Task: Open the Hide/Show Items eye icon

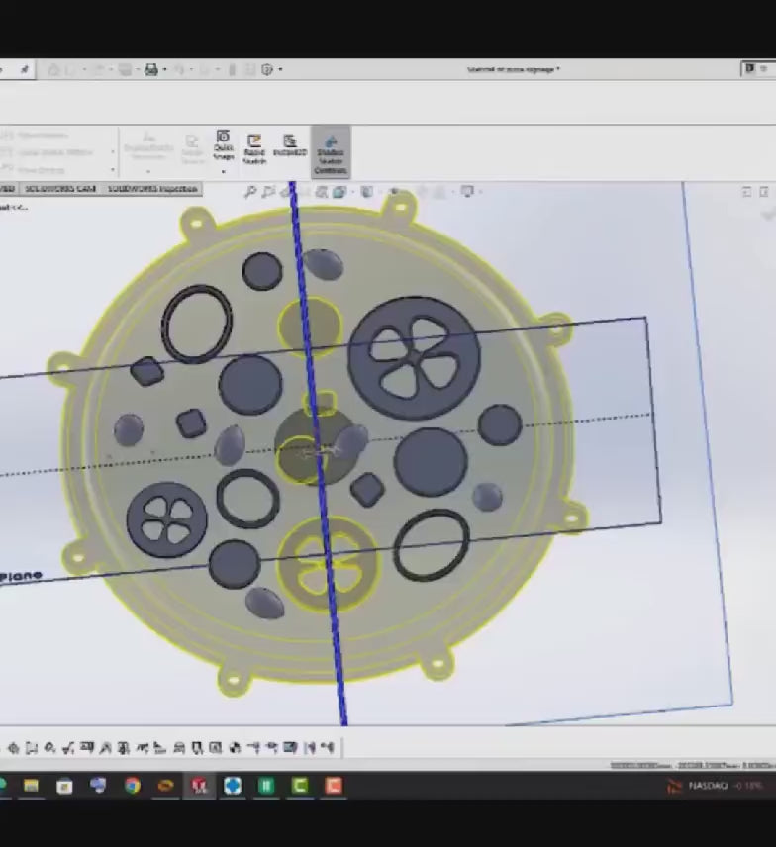Action: pos(395,192)
